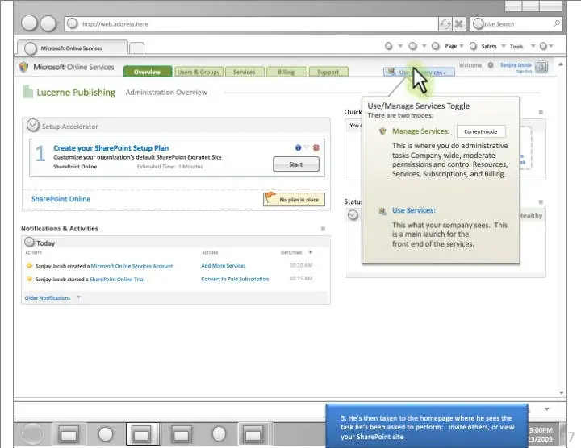The height and width of the screenshot is (448, 581).
Task: Go to the Services tab
Action: click(x=245, y=72)
